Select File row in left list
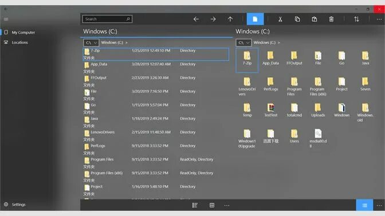385x216 pixels. click(x=156, y=95)
